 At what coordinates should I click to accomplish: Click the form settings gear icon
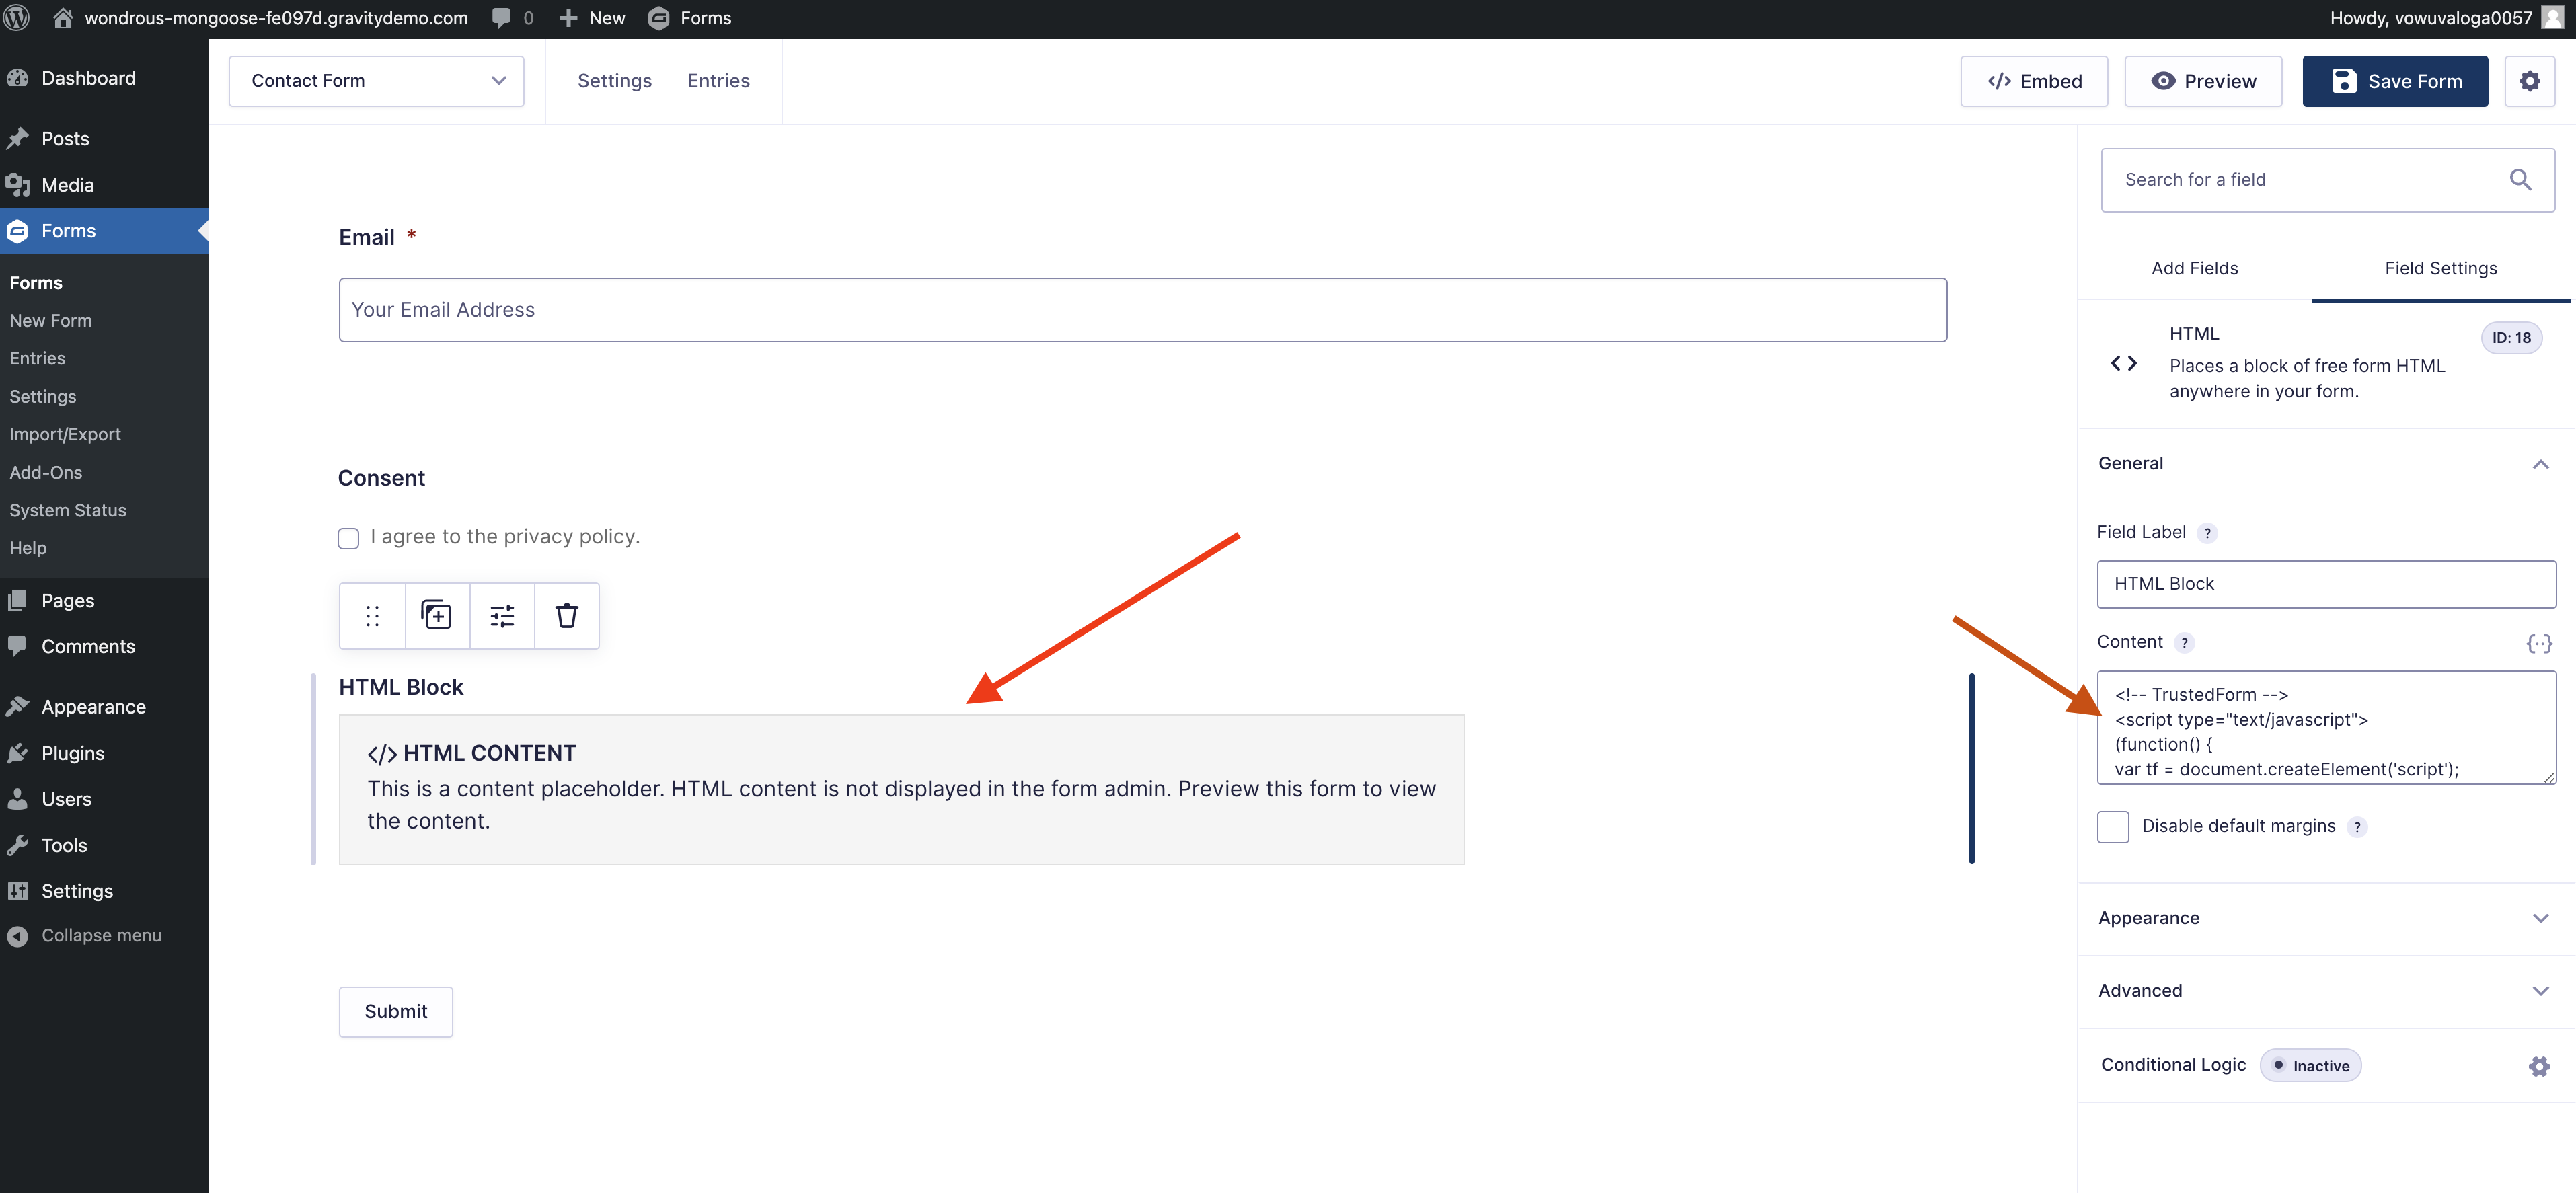click(x=2529, y=81)
